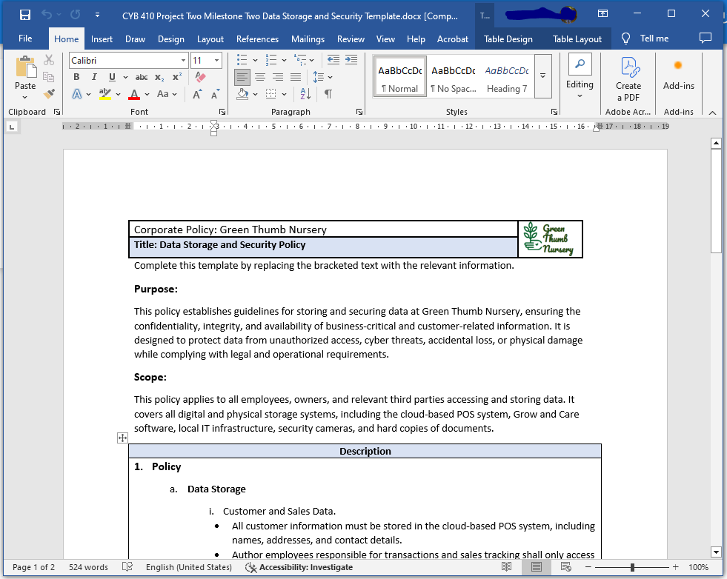Open the Paste options arrow

pyautogui.click(x=25, y=97)
